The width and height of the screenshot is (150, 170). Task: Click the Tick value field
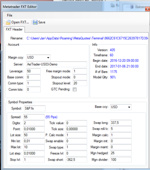point(76,123)
